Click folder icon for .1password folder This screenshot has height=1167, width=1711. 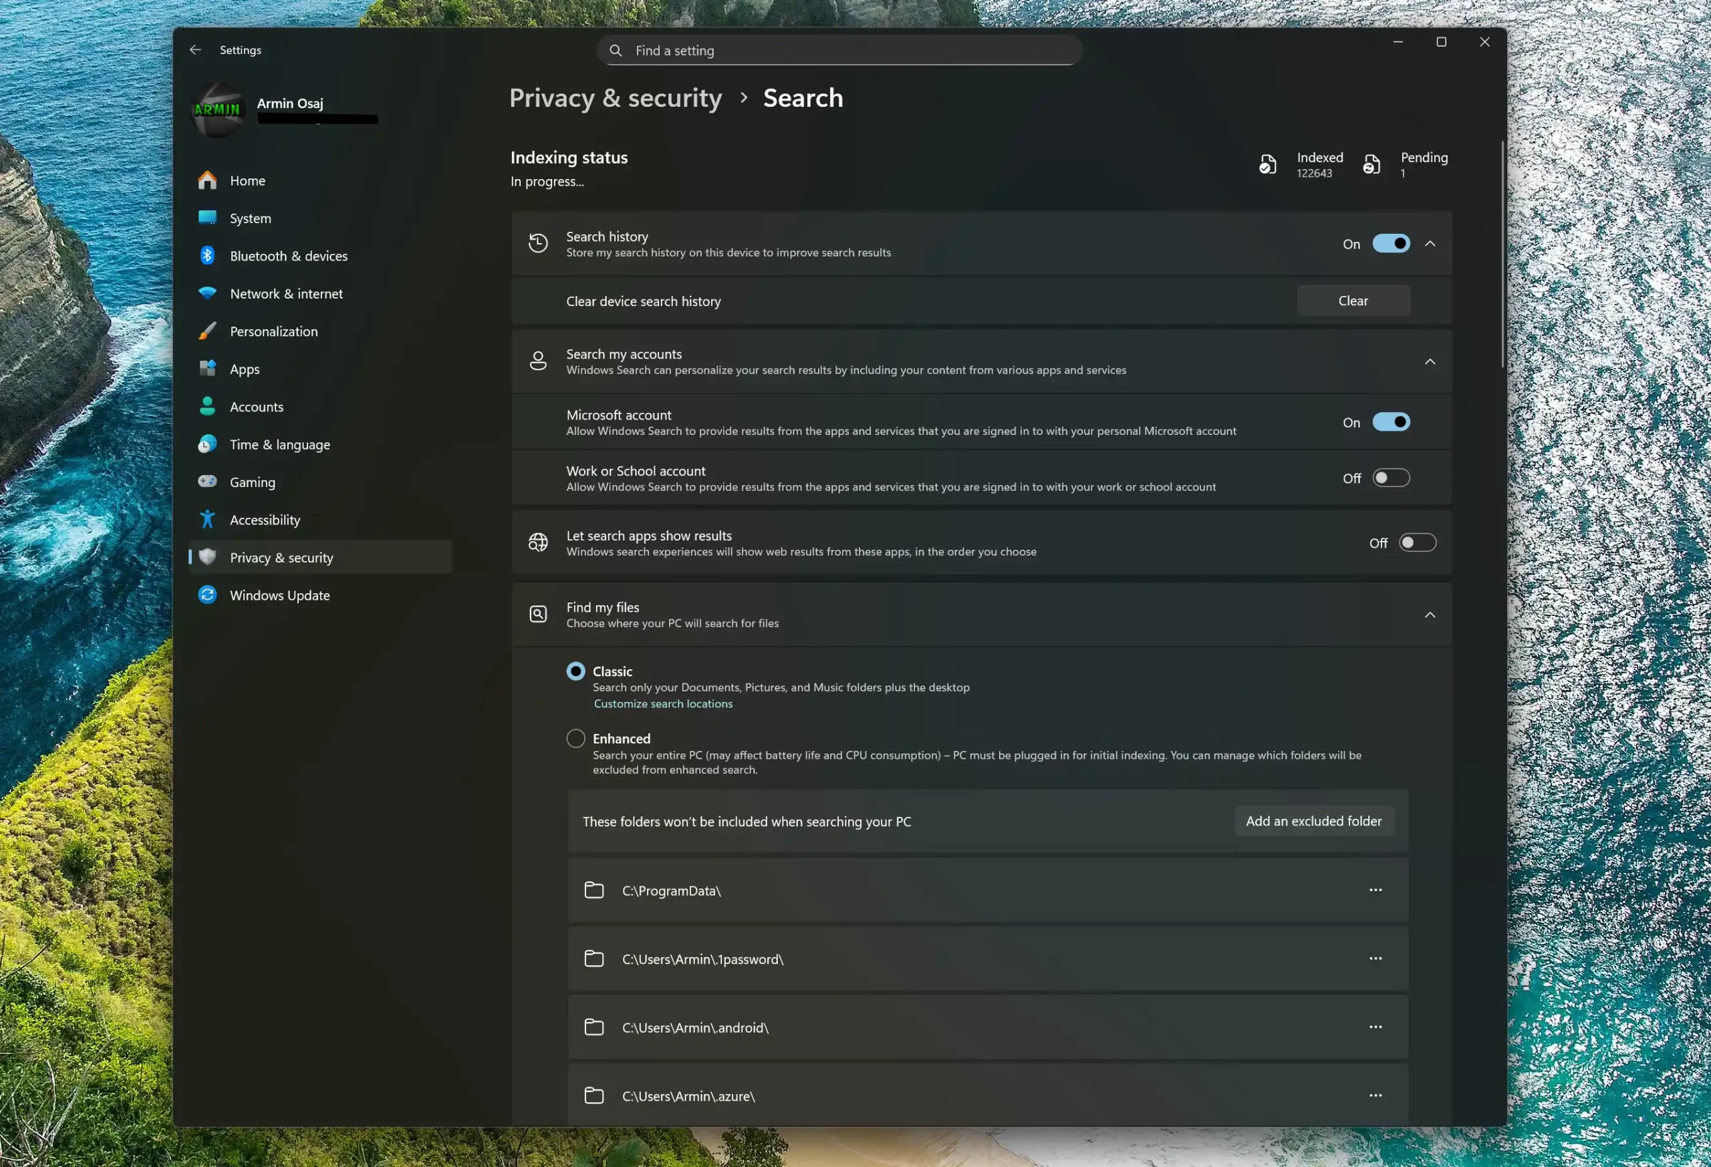[594, 959]
